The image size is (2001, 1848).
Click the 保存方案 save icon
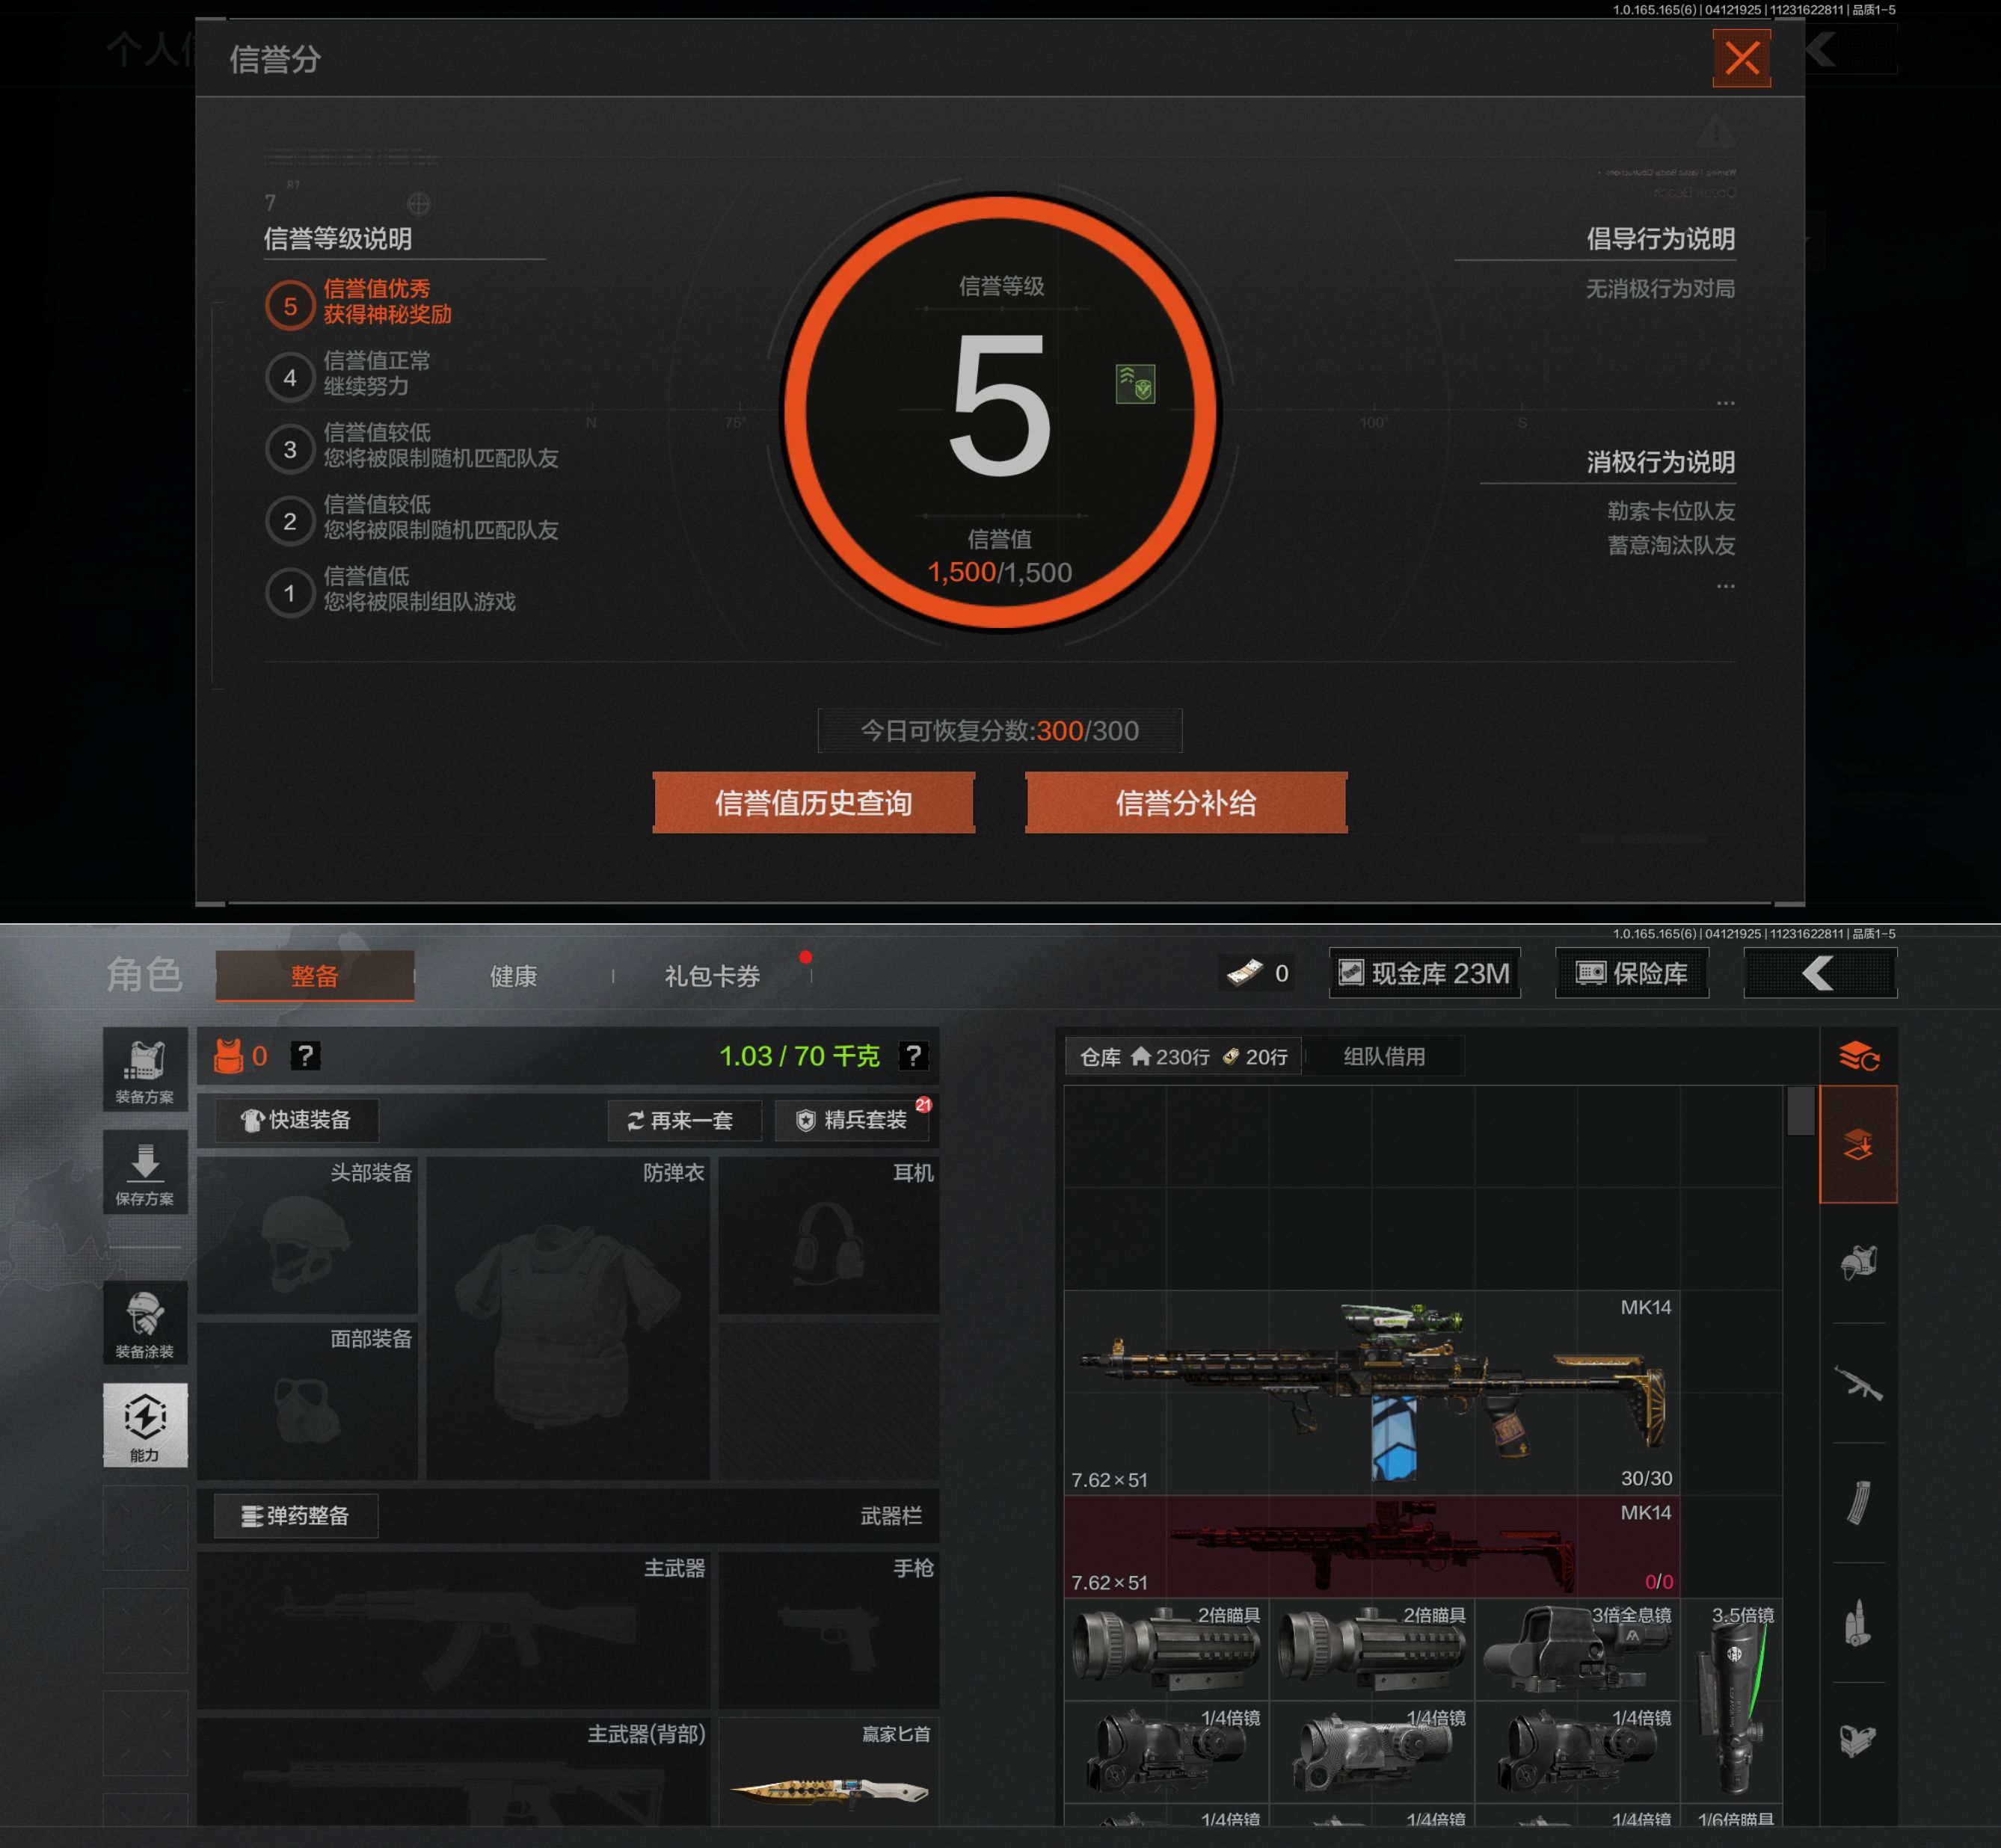click(145, 1172)
